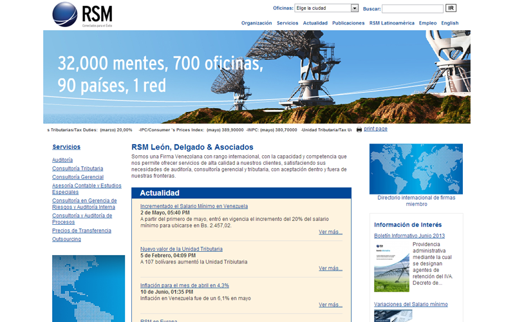
Task: Open Incrementado el Salario Mínimo en Venezuela
Action: click(194, 206)
